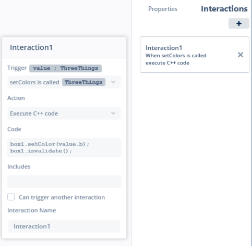Select the Interactions tab
252x246 pixels.
coord(224,9)
